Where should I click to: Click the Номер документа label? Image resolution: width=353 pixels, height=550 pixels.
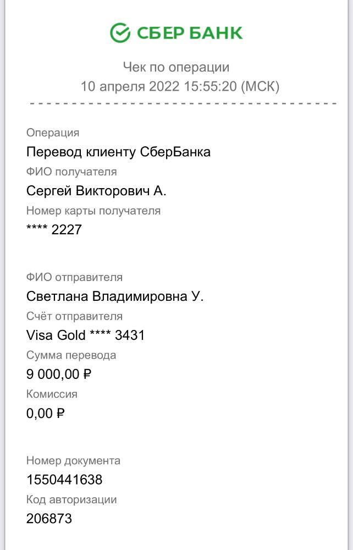(x=73, y=460)
